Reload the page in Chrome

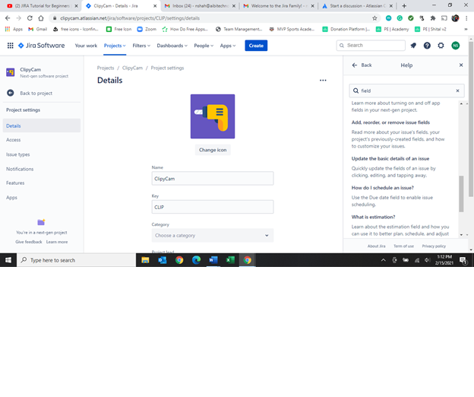[30, 18]
